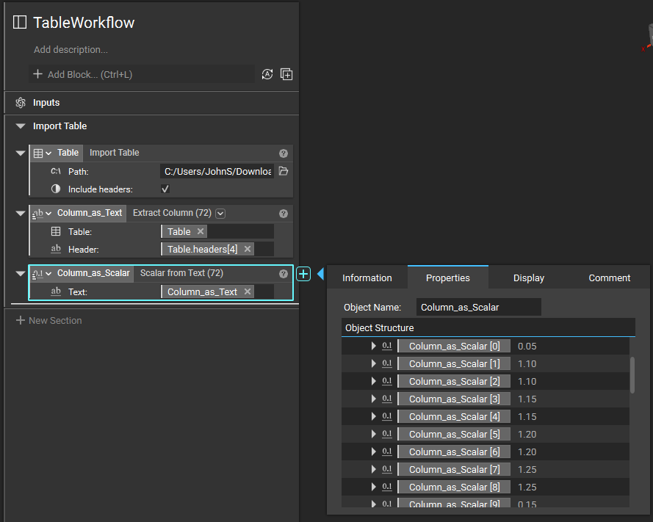Select Column_as_Scalar [5] entry

(455, 434)
